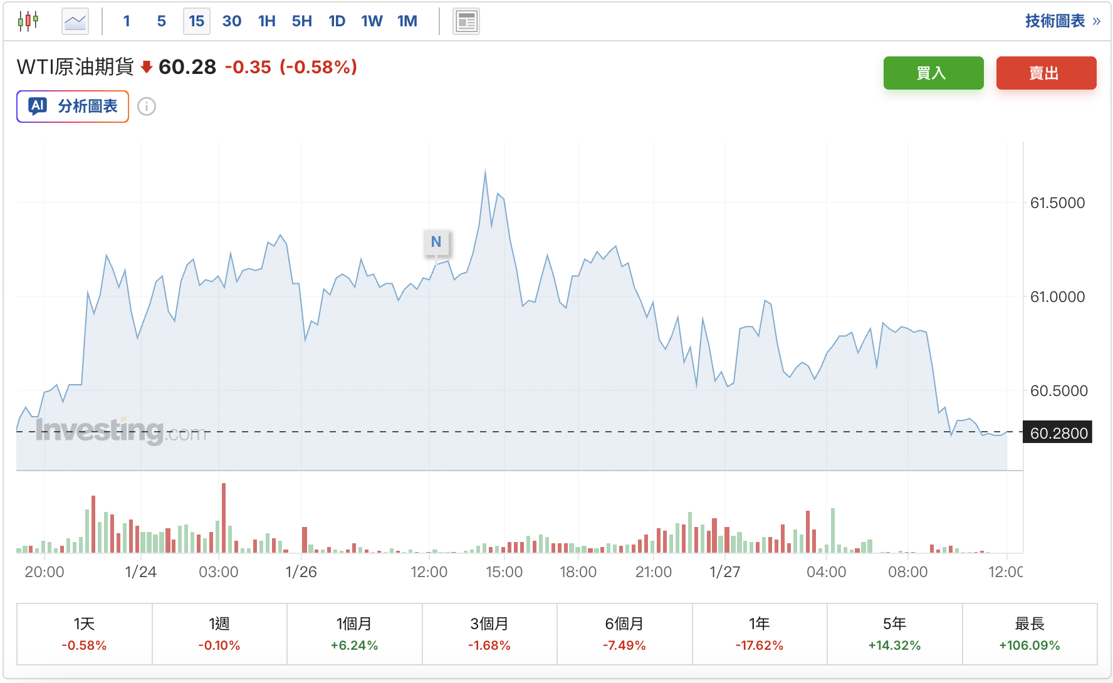Select the 1W interval option
Screen dimensions: 1113x683
click(372, 21)
